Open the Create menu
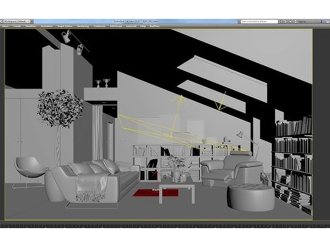 (x=17, y=26)
